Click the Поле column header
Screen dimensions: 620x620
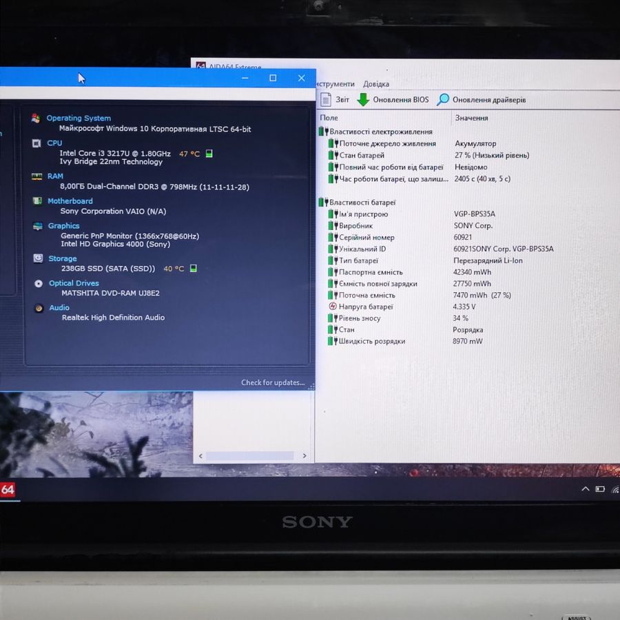(329, 118)
